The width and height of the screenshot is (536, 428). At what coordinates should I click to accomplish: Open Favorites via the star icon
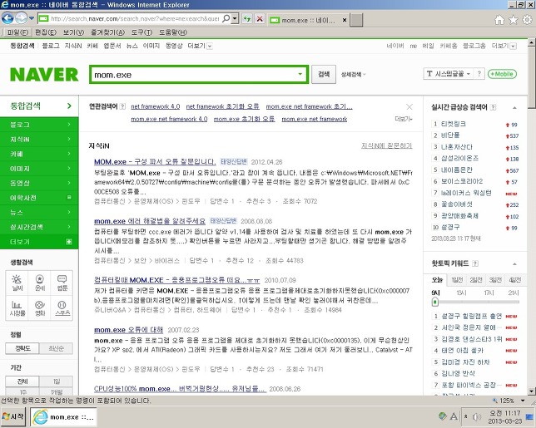(513, 20)
